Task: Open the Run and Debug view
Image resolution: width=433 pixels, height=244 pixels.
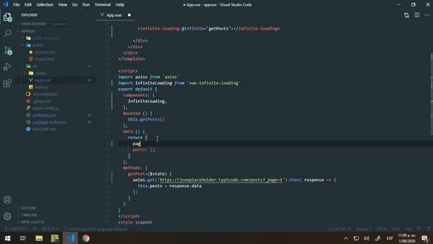Action: (x=7, y=66)
